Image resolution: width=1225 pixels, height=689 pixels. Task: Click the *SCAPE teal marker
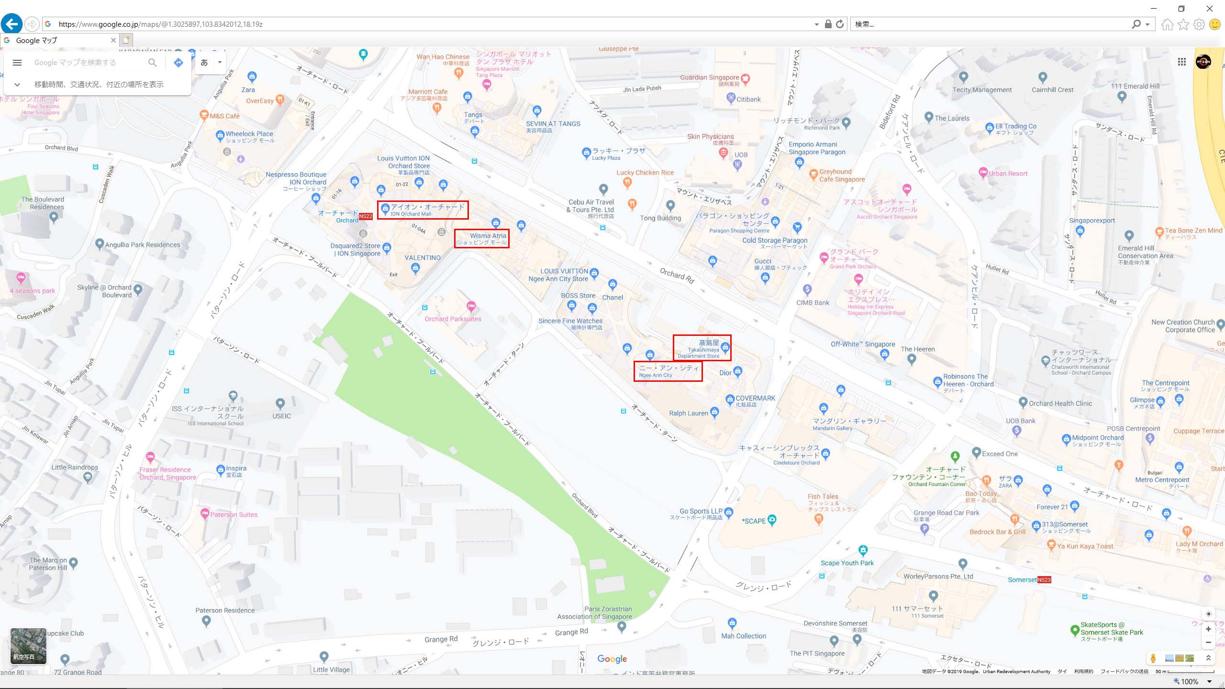click(772, 520)
